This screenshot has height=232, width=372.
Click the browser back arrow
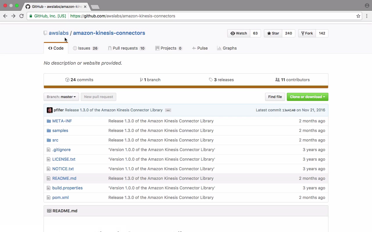(x=5, y=16)
